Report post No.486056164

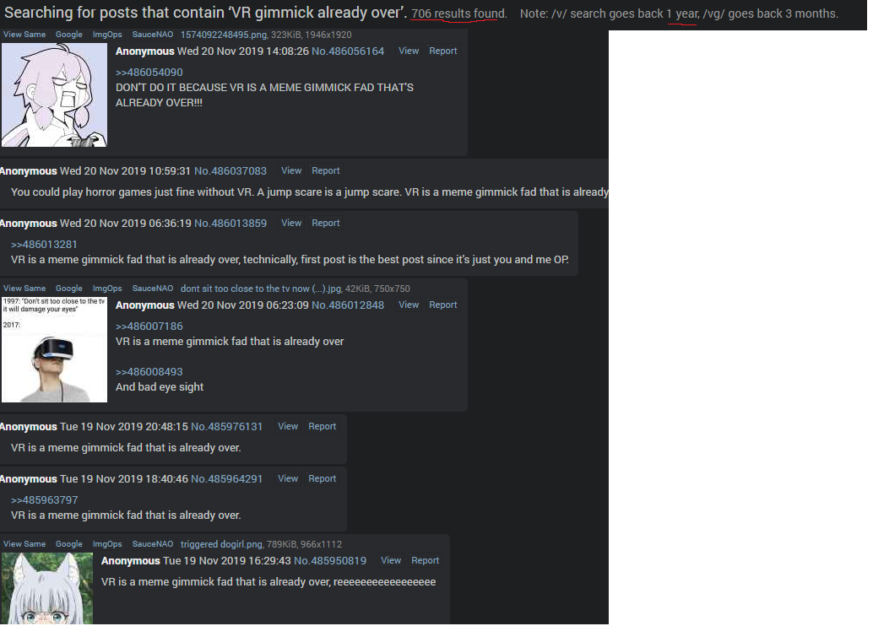[443, 51]
